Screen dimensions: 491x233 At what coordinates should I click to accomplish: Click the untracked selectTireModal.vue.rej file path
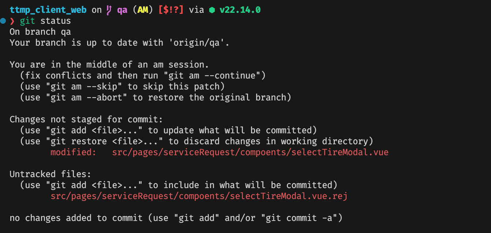coord(199,196)
